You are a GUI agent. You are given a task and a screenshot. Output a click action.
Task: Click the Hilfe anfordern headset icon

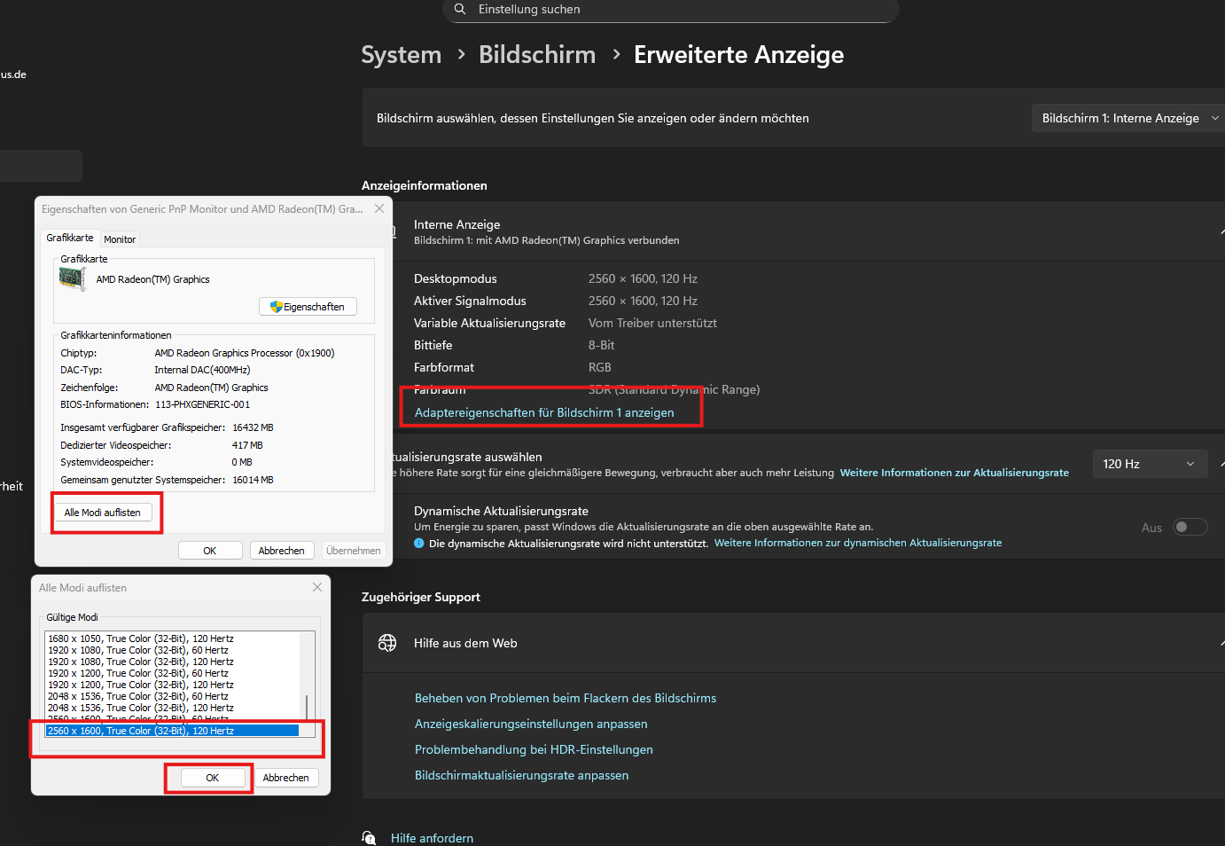click(370, 838)
